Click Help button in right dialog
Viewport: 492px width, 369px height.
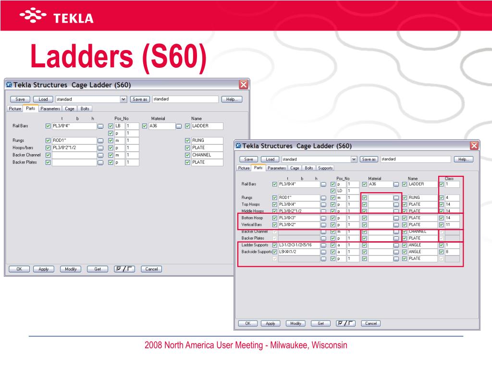(x=463, y=160)
